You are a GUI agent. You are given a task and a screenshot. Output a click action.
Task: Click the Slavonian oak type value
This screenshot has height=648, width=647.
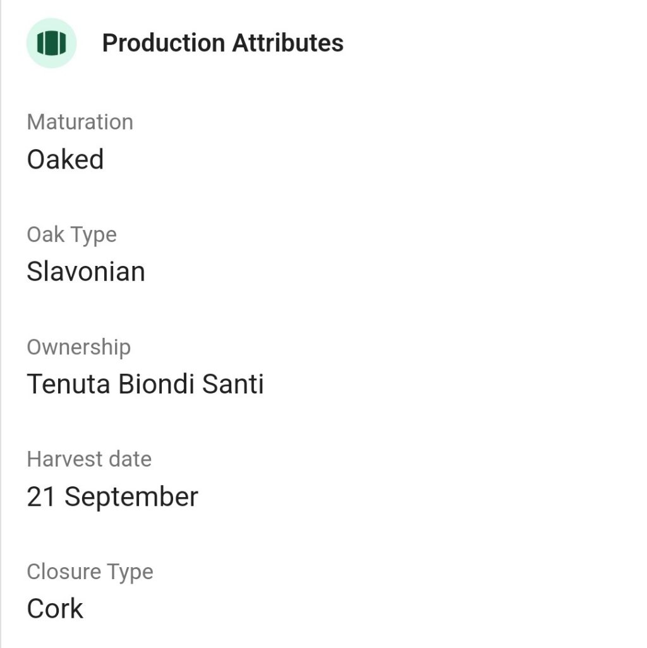click(x=86, y=272)
